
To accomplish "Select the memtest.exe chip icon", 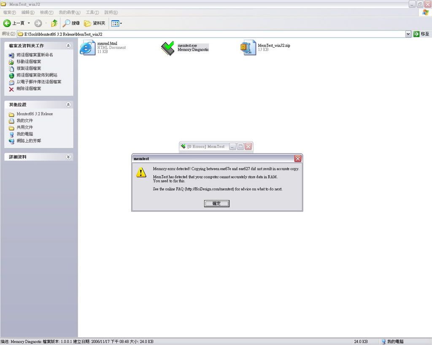I will tap(168, 48).
